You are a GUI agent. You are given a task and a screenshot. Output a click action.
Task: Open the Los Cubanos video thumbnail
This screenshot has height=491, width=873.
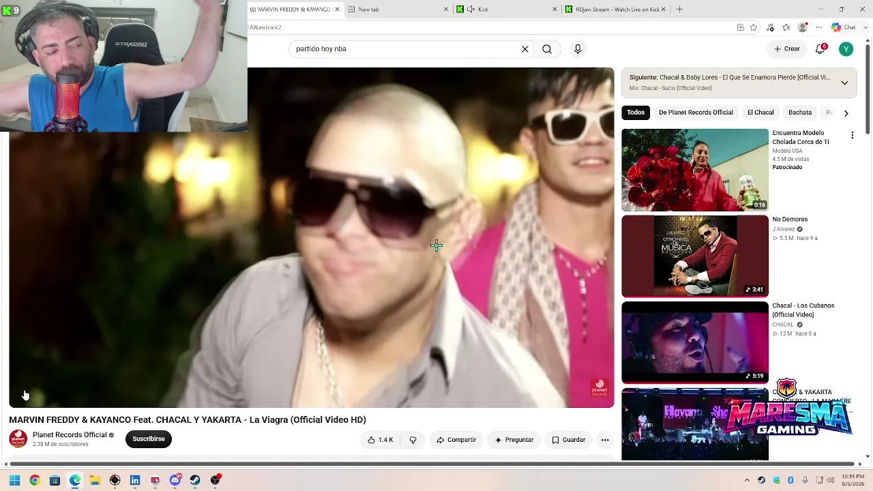pos(695,342)
